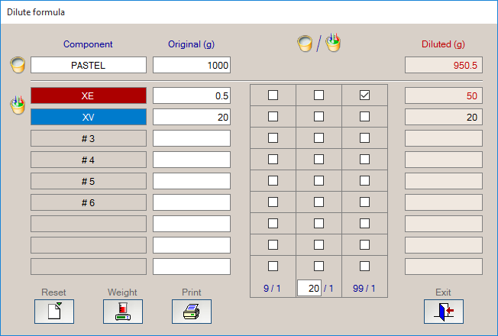The image size is (498, 336).
Task: Click the 9 / 1 ratio label
Action: [x=272, y=288]
